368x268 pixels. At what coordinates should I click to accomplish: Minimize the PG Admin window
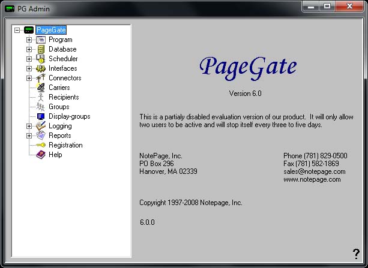[311, 7]
